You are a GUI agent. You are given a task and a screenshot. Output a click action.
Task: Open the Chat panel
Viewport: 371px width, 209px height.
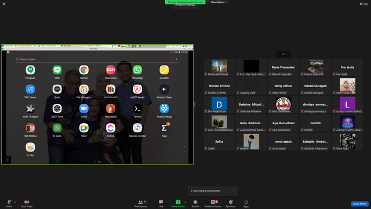point(161,203)
